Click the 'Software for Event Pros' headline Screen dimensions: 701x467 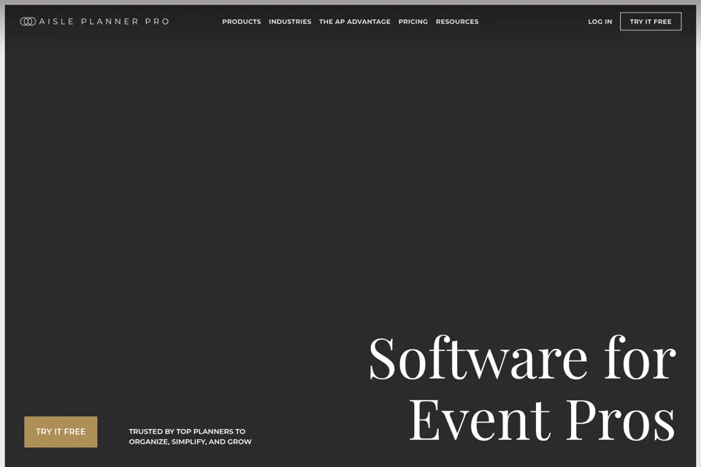point(521,388)
